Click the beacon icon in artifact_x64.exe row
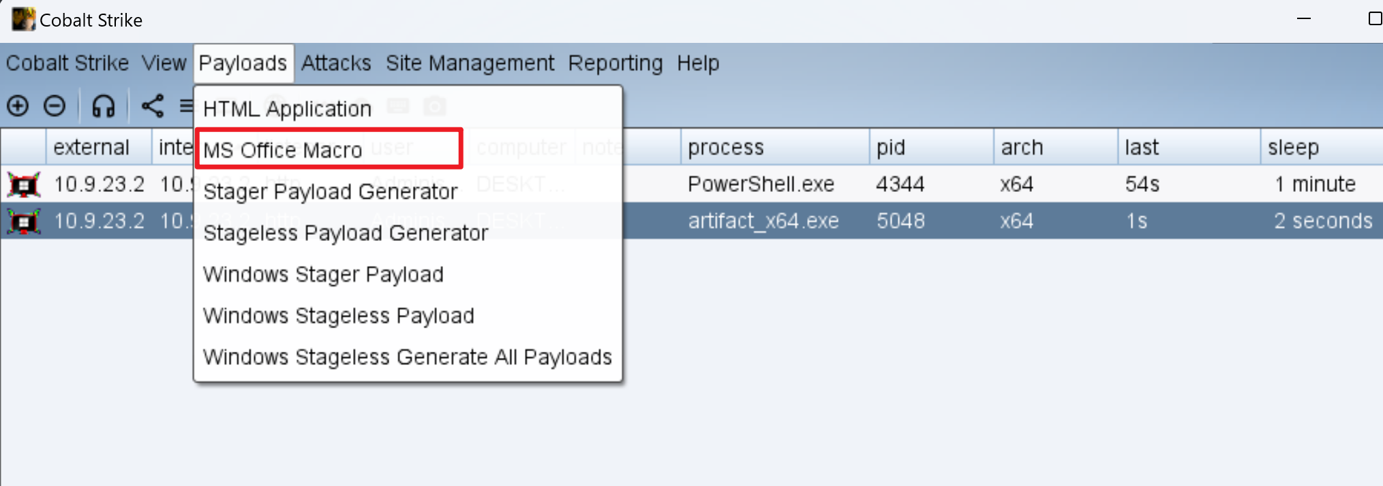This screenshot has width=1383, height=486. (24, 221)
